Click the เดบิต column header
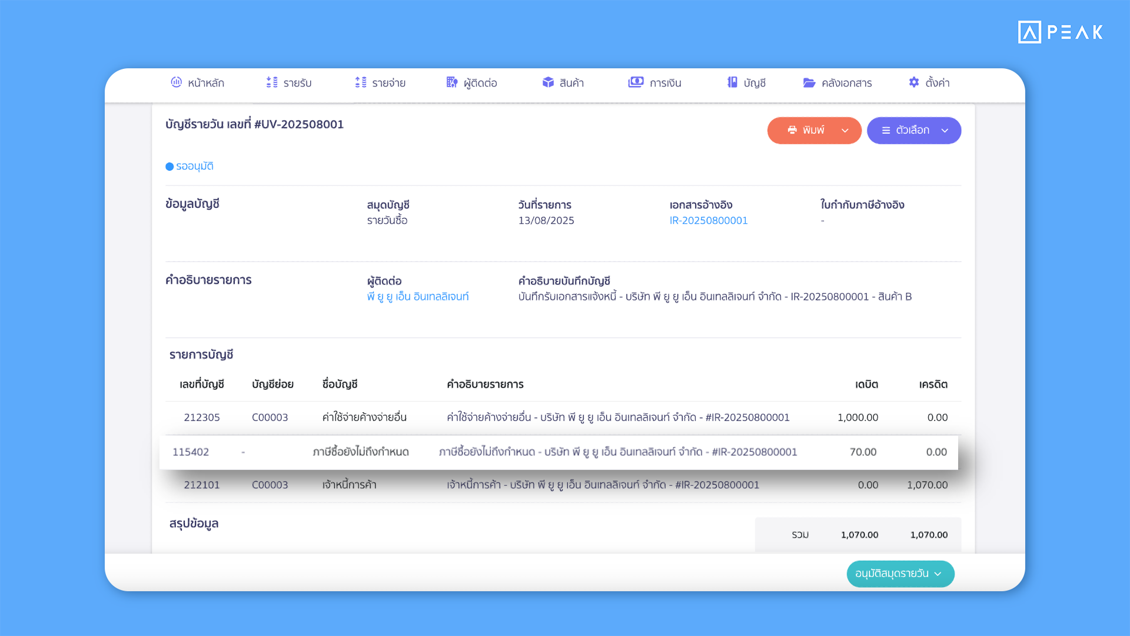 pyautogui.click(x=866, y=385)
